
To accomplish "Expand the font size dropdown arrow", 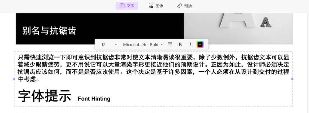I will click(x=116, y=45).
